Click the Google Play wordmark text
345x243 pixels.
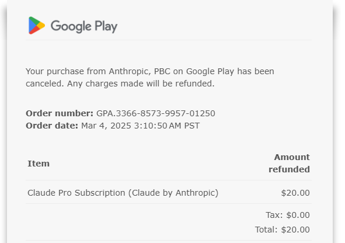(x=84, y=26)
